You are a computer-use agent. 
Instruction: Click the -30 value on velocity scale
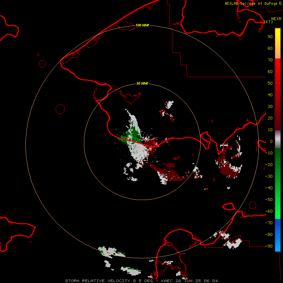pos(269,176)
